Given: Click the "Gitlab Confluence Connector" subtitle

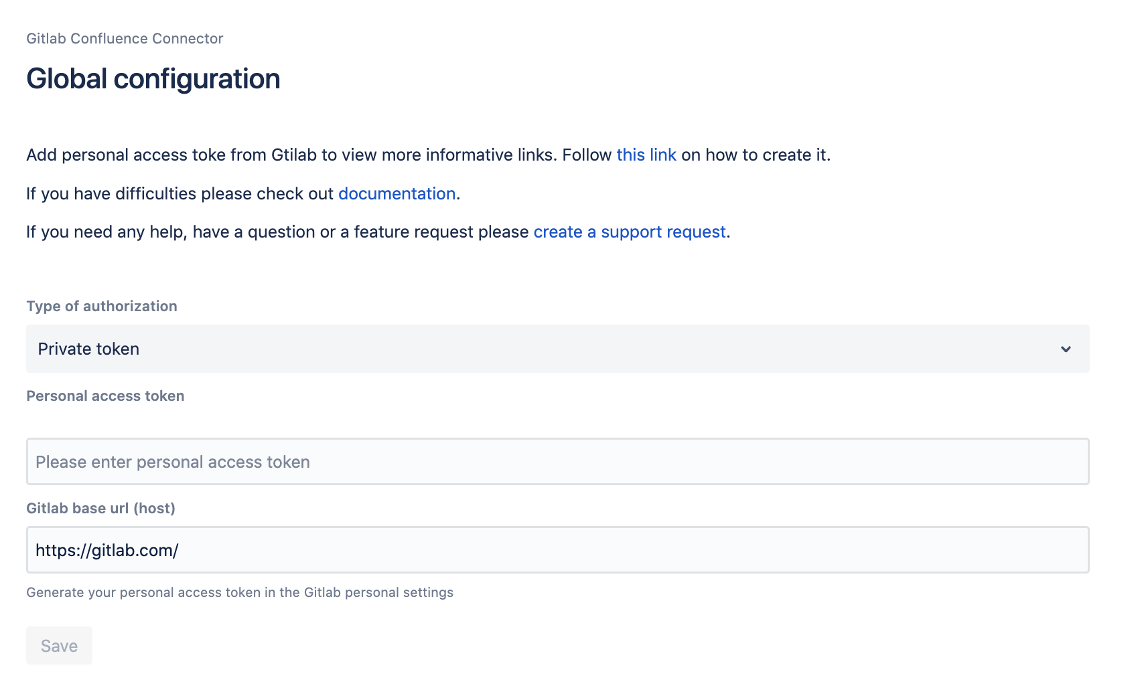Looking at the screenshot, I should [x=125, y=38].
